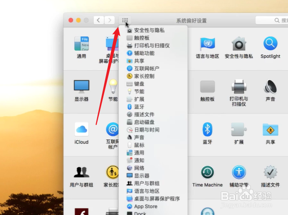The width and height of the screenshot is (288, 215).
Task: Open the 辅助功能 accessibility icon in grid
Action: click(239, 172)
